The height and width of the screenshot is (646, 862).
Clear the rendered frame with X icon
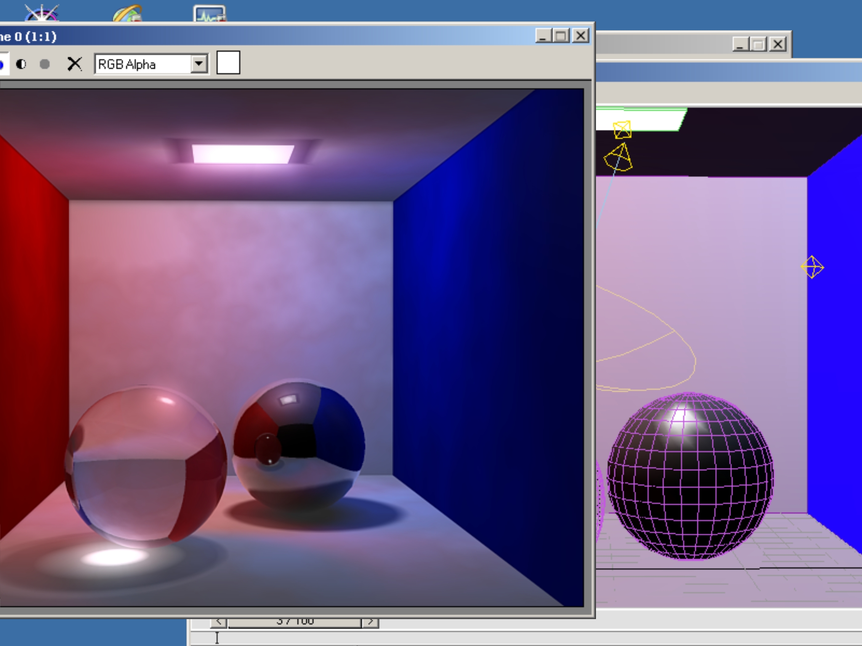[74, 64]
